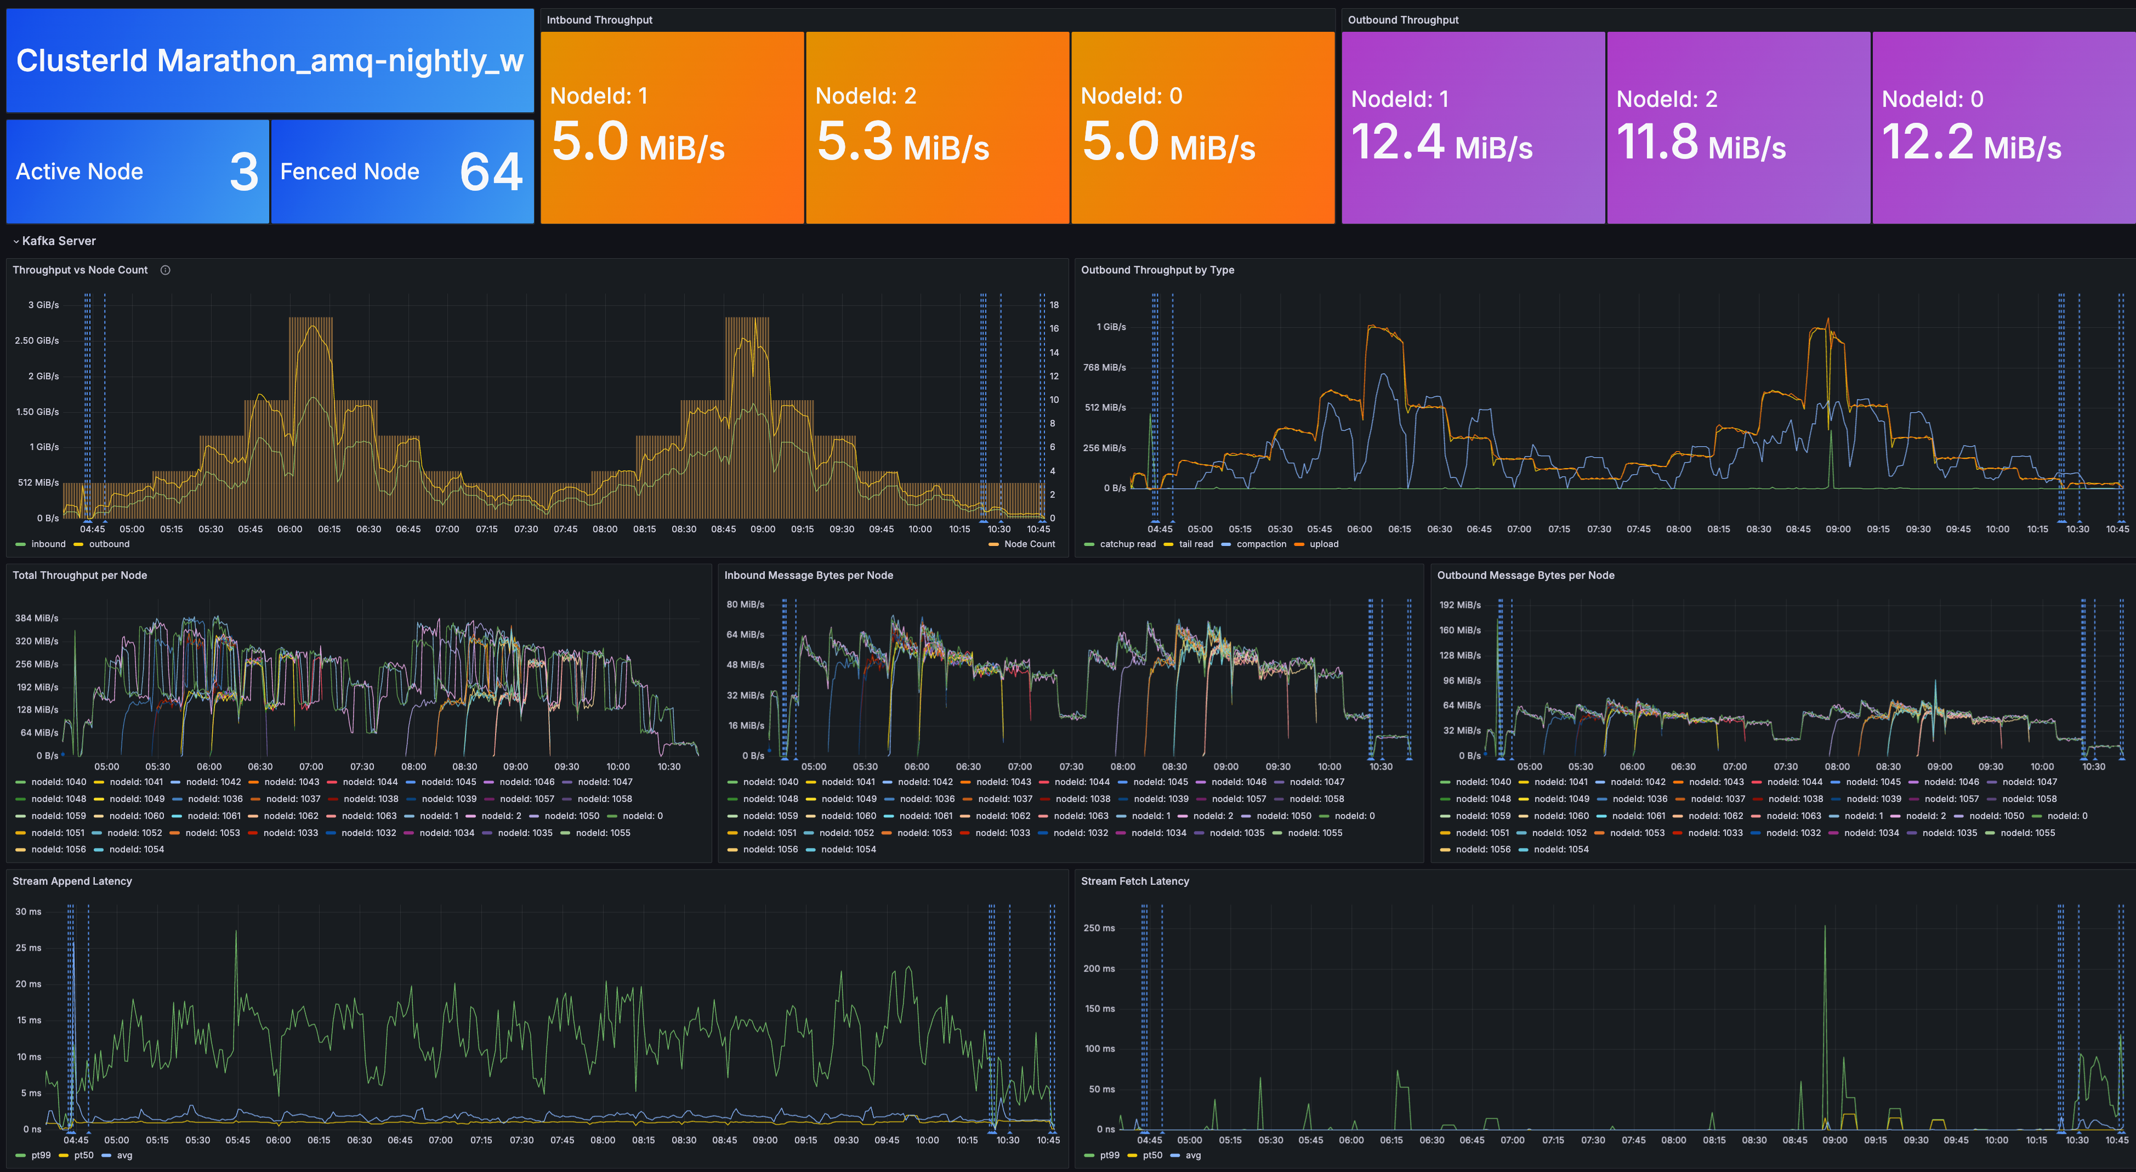Open Total Throughput per Node panel menu
This screenshot has height=1172, width=2136.
(x=79, y=575)
